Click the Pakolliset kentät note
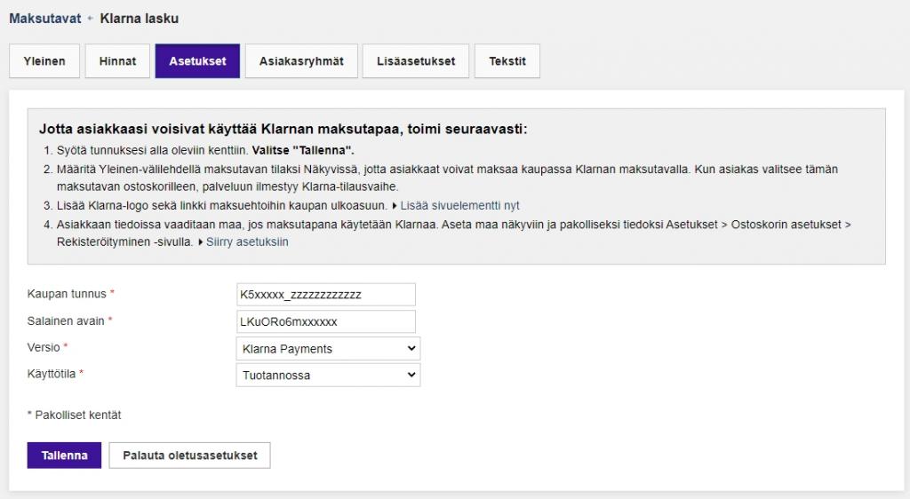Viewport: 910px width, 499px height. (x=75, y=415)
